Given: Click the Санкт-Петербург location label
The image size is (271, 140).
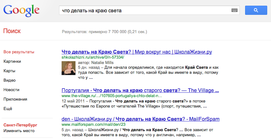Looking at the screenshot, I should 20,125.
